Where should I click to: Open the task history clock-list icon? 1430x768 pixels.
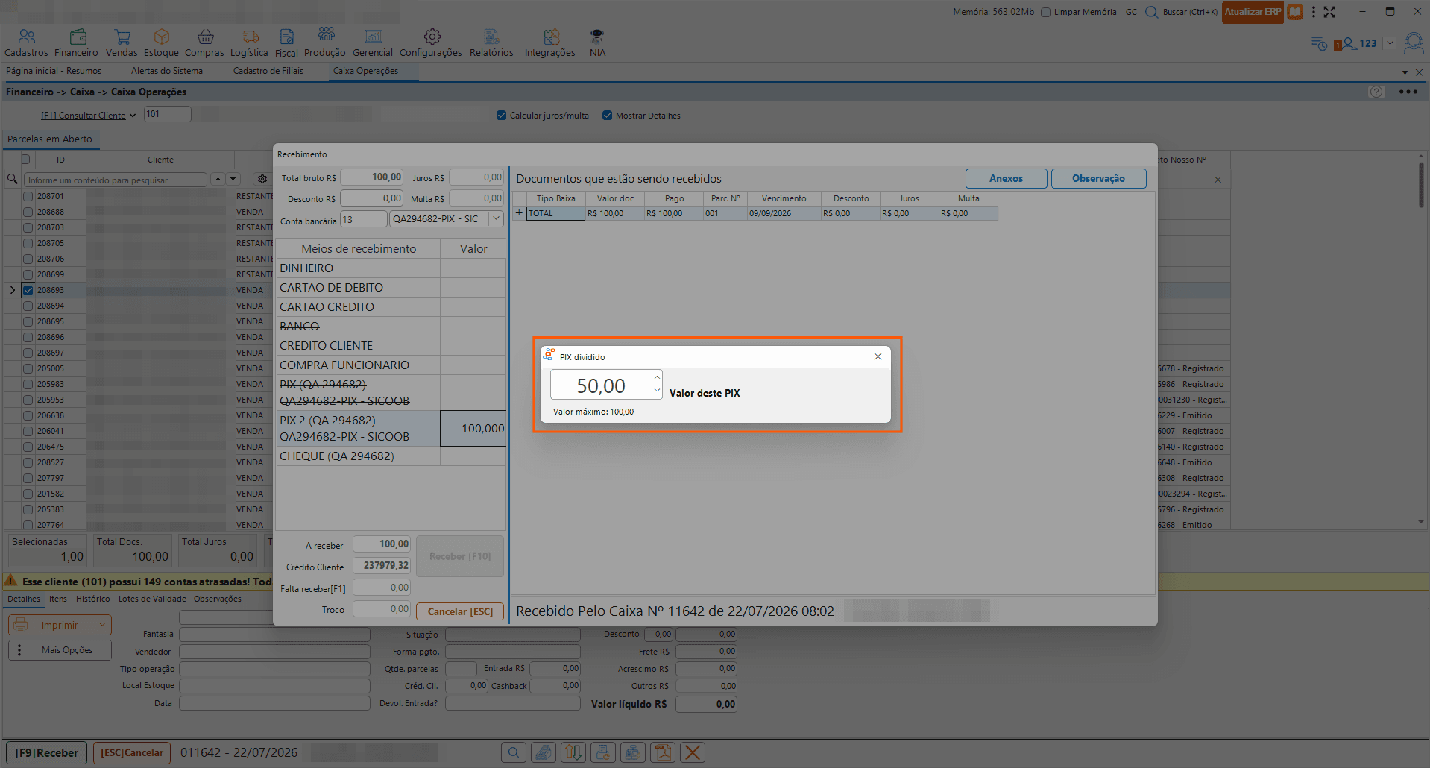pyautogui.click(x=1319, y=43)
